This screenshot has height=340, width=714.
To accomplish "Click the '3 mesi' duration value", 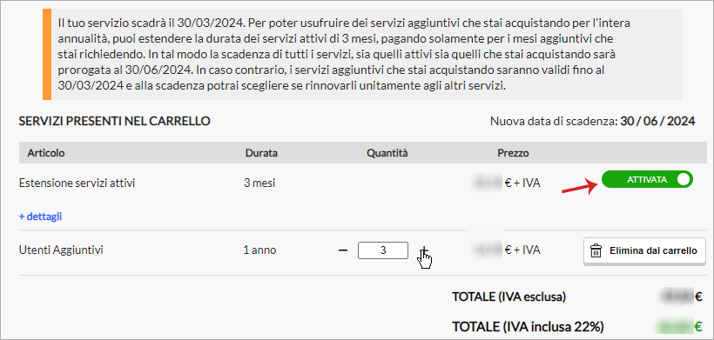I will coord(259,183).
